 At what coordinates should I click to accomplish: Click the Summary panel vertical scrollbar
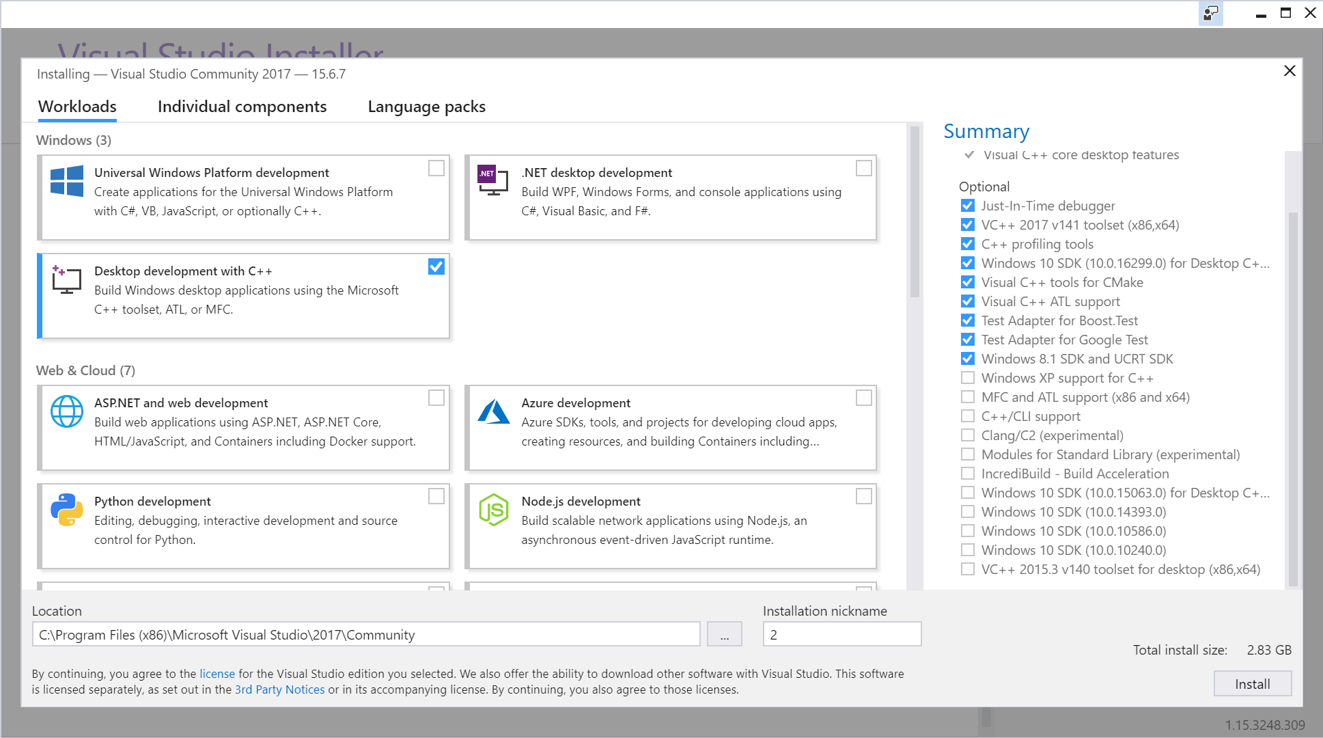click(x=1292, y=400)
